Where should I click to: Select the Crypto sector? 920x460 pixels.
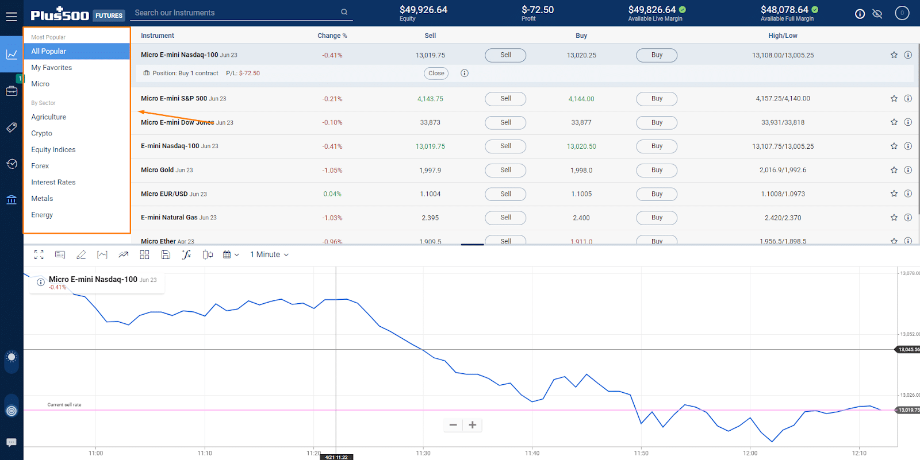click(42, 133)
